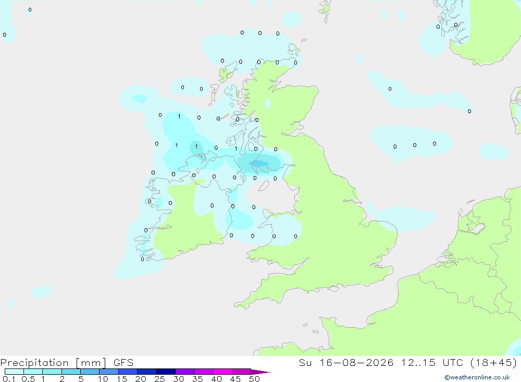
Task: Click the 30–35 mm purple legend swatch
Action: (x=185, y=372)
